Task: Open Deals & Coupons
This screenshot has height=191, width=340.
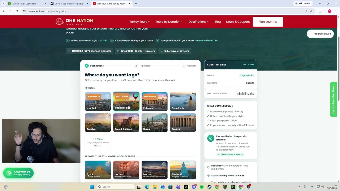Action: pos(238,22)
